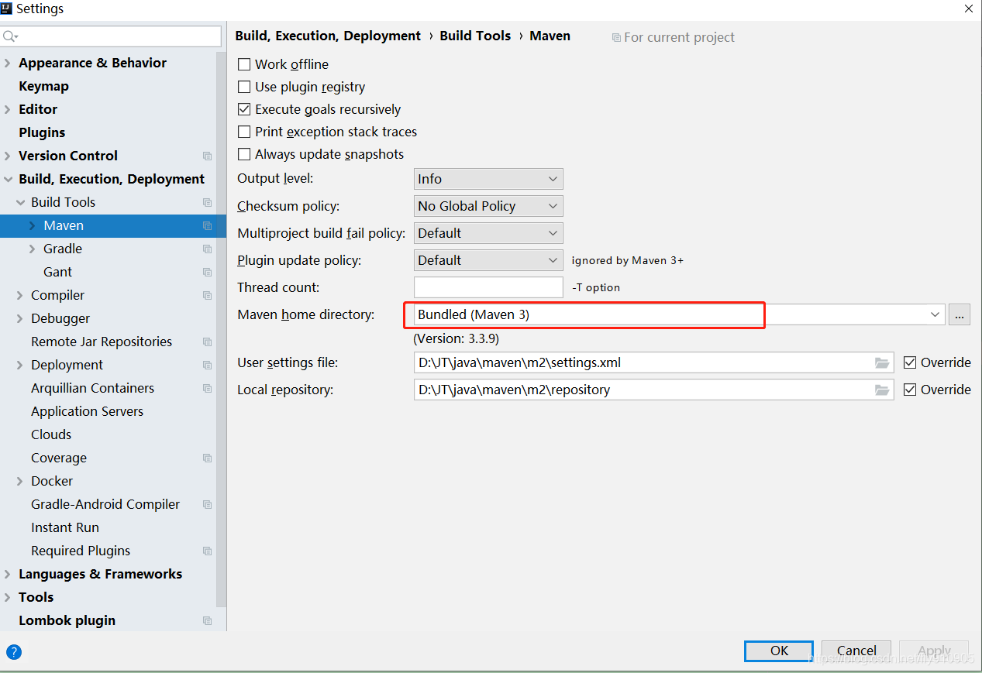Collapse Build, Execution, Deployment section
Viewport: 982px width, 673px height.
pos(8,179)
